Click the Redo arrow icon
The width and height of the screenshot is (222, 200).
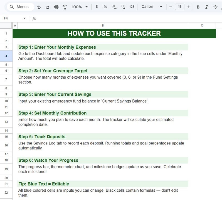point(48,7)
